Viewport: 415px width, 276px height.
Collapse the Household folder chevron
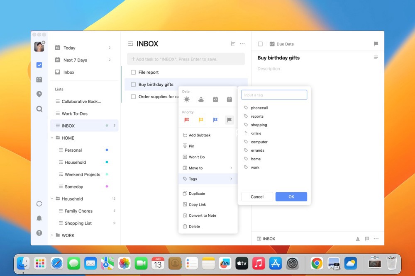pos(52,199)
